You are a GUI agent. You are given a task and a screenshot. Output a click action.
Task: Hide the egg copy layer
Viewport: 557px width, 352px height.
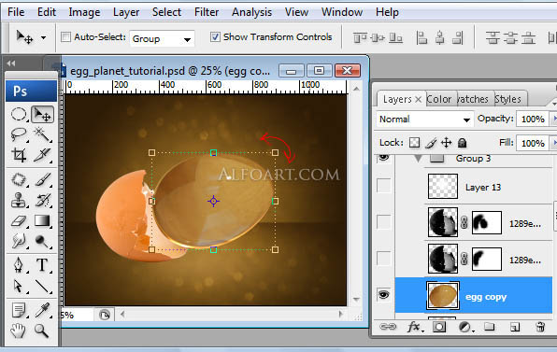click(384, 294)
